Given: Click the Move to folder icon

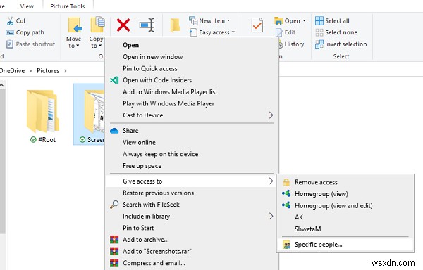Looking at the screenshot, I should (x=75, y=25).
